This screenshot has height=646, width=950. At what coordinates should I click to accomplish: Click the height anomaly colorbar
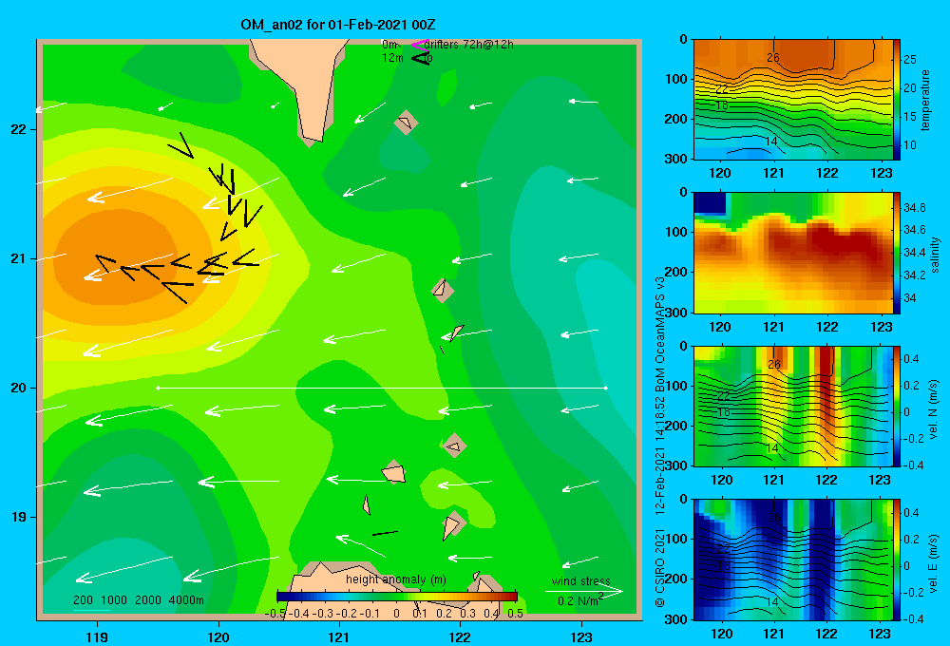[x=397, y=597]
